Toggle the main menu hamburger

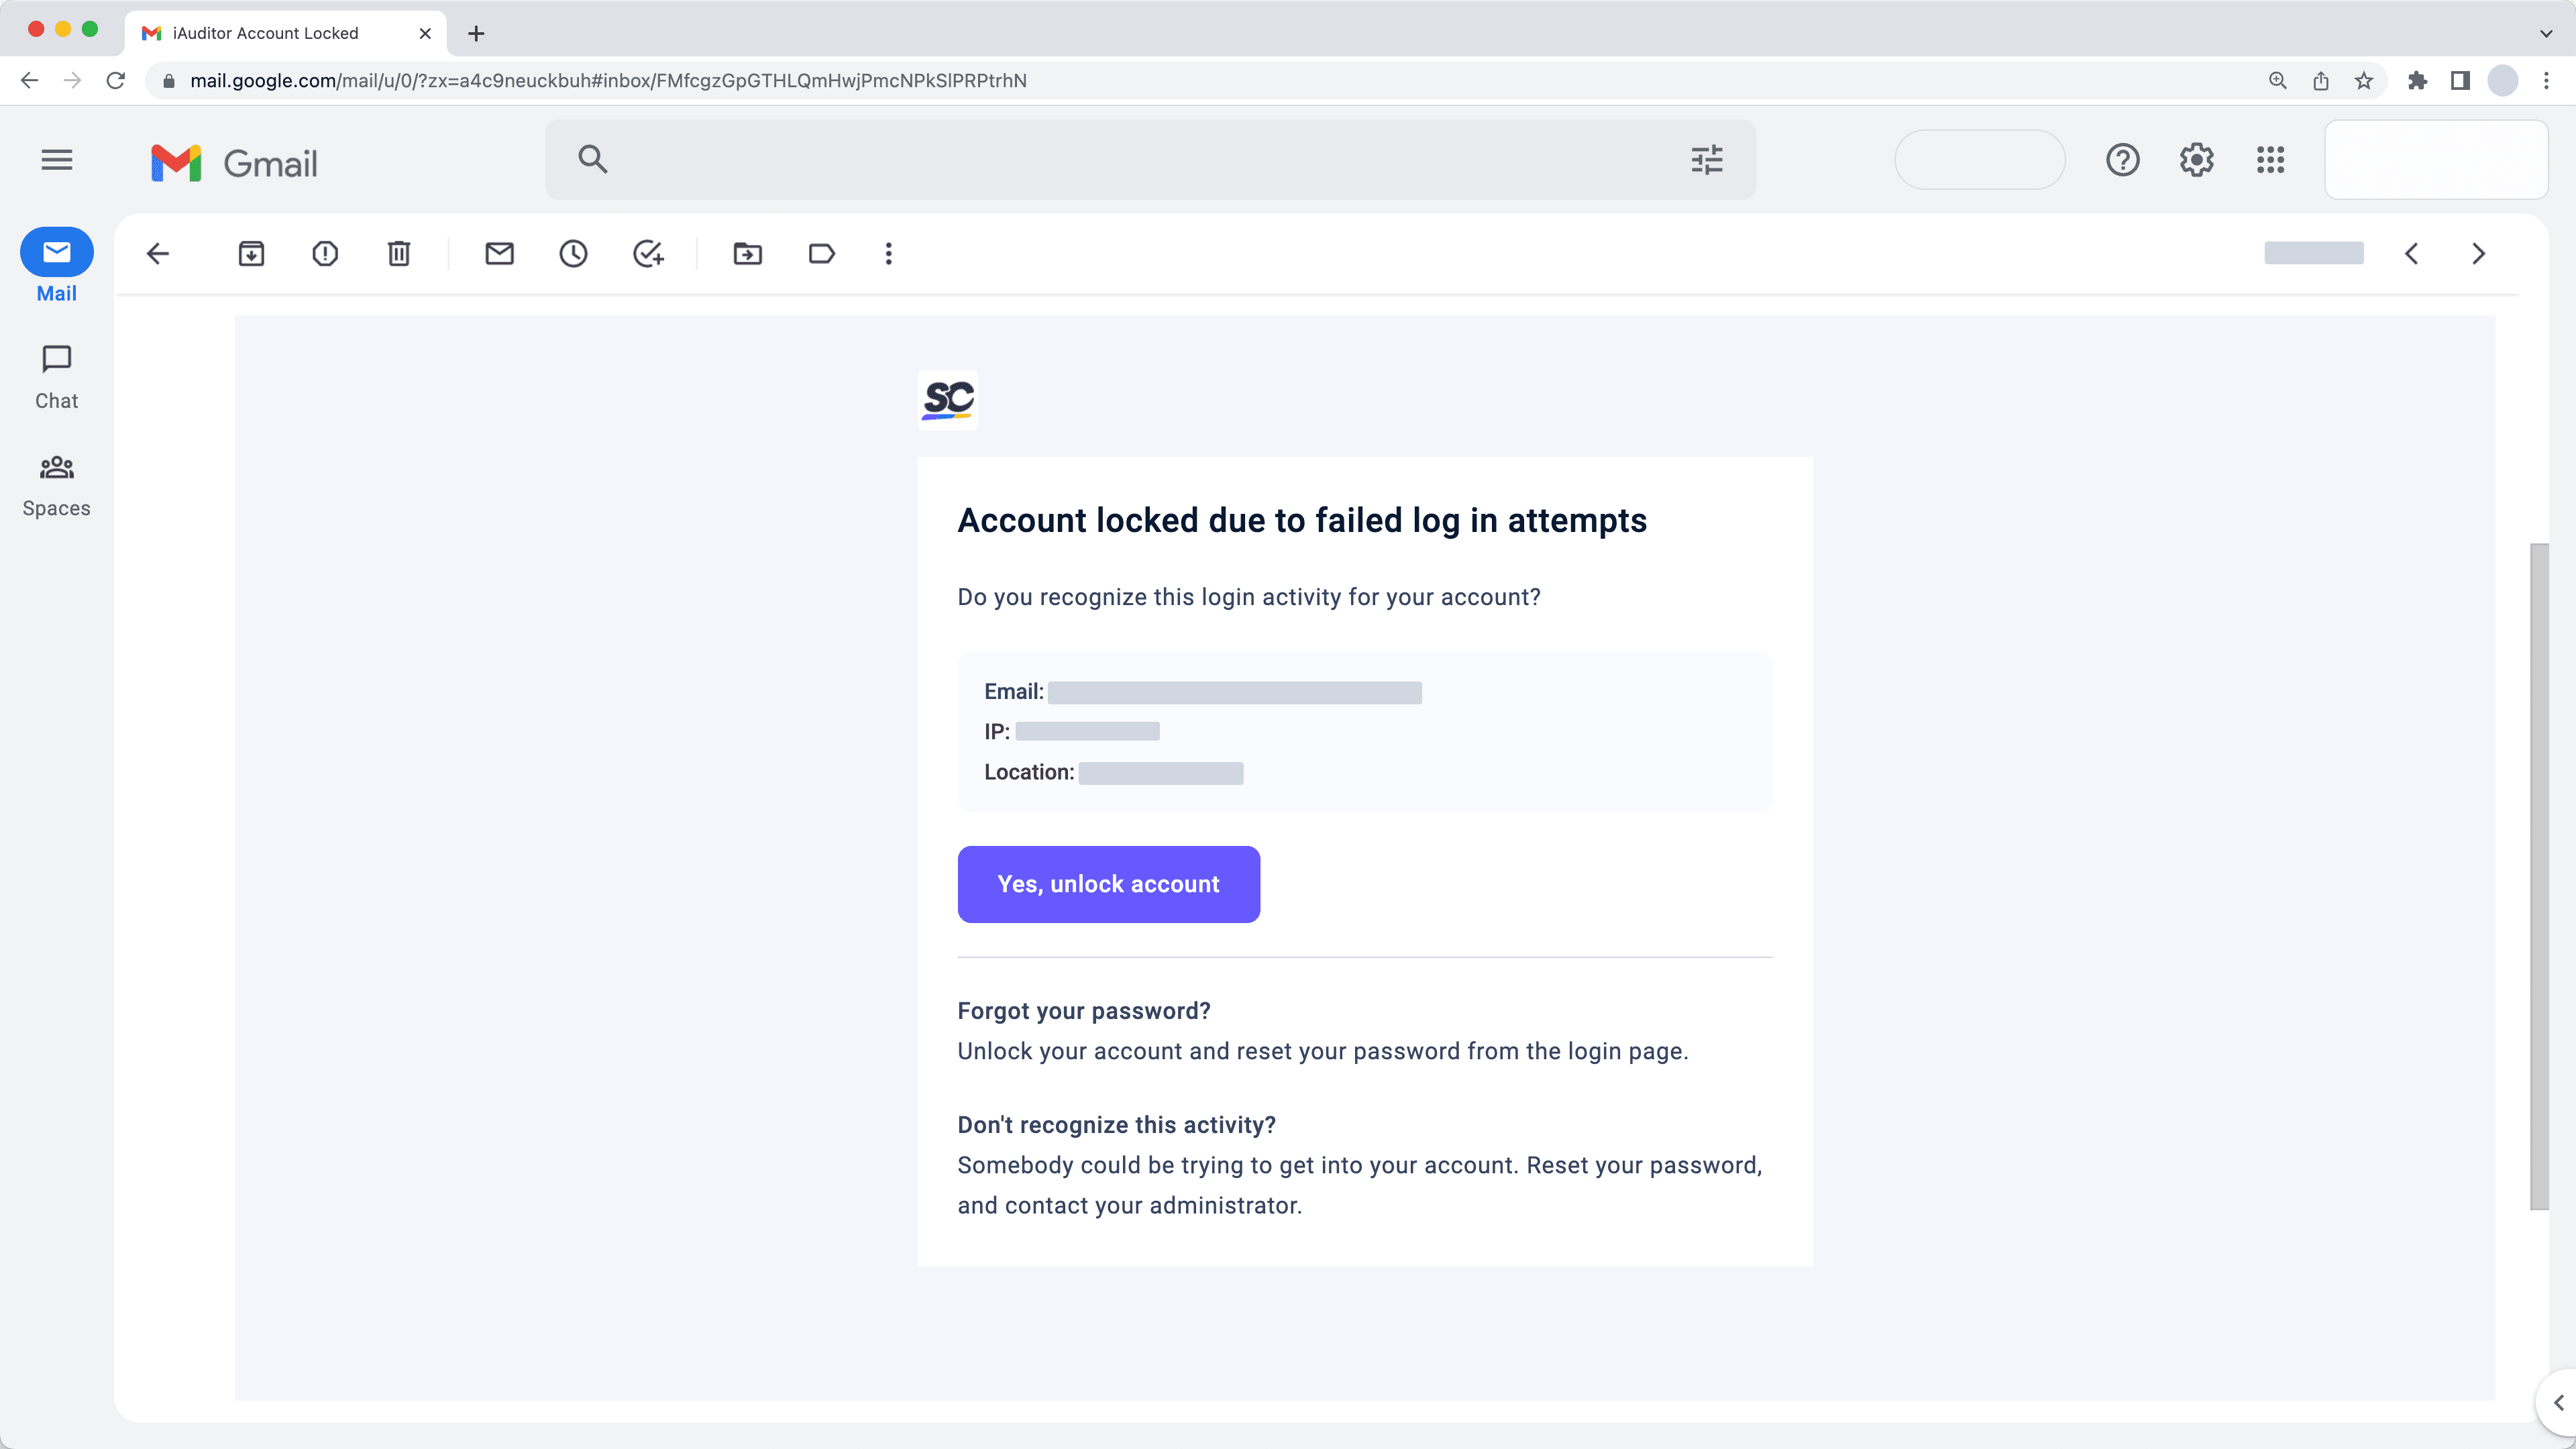click(x=57, y=160)
